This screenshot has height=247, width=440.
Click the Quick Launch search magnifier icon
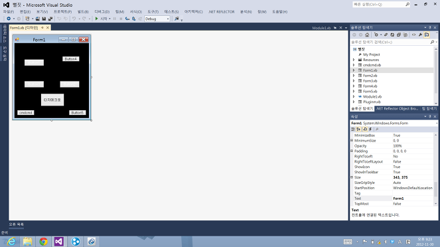tap(407, 5)
